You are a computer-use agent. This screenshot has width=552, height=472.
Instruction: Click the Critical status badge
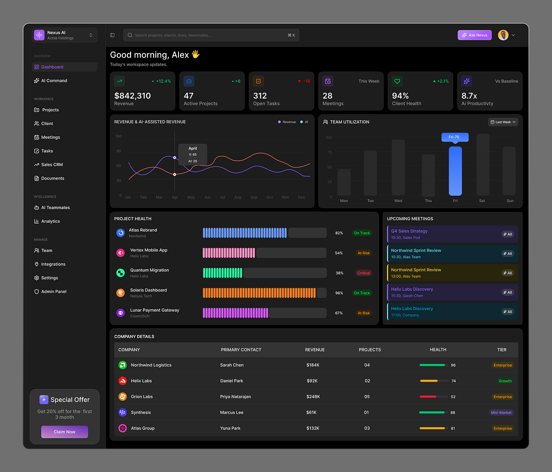coord(363,273)
